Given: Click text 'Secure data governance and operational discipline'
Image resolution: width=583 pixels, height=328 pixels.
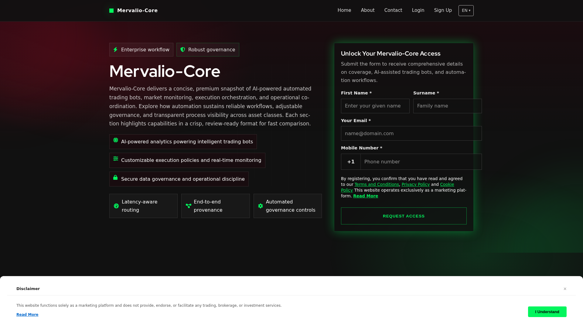Looking at the screenshot, I should pos(183,179).
